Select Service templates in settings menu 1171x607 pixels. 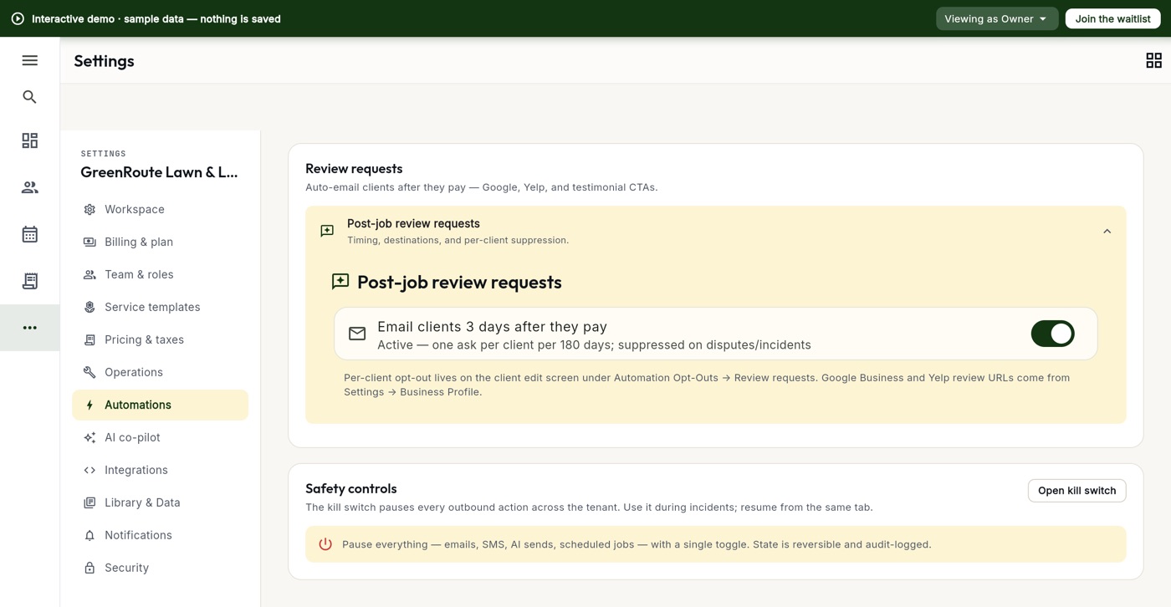coord(160,307)
